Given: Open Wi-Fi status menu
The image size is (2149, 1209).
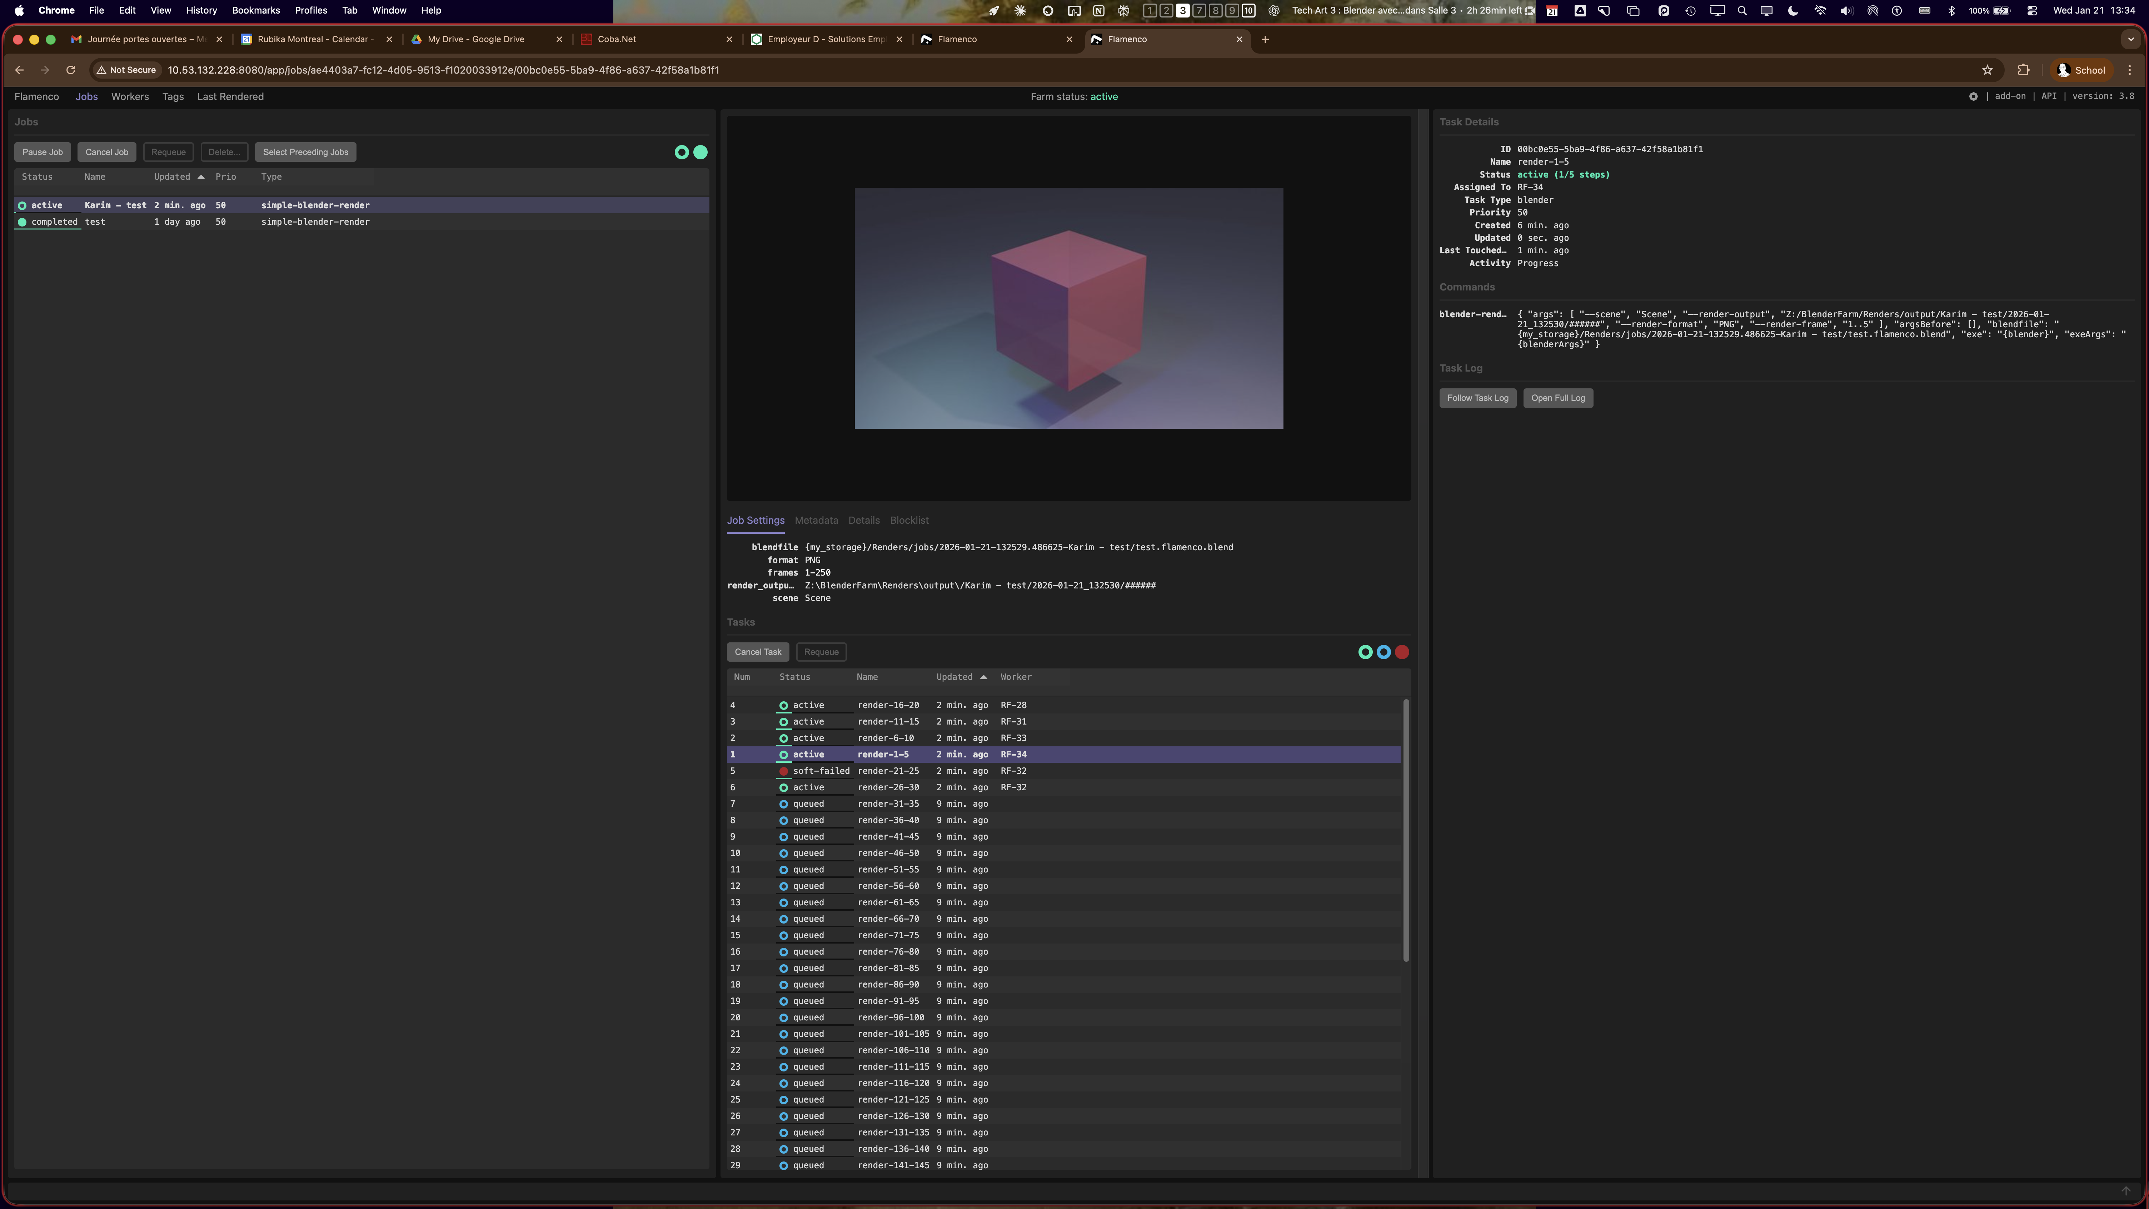Looking at the screenshot, I should click(1820, 11).
